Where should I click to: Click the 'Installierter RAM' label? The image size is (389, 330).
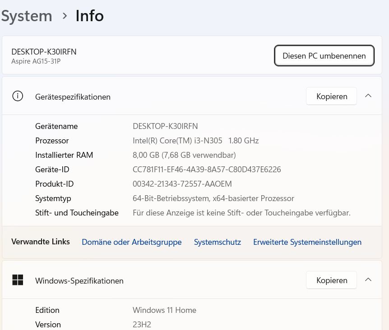[x=64, y=155]
